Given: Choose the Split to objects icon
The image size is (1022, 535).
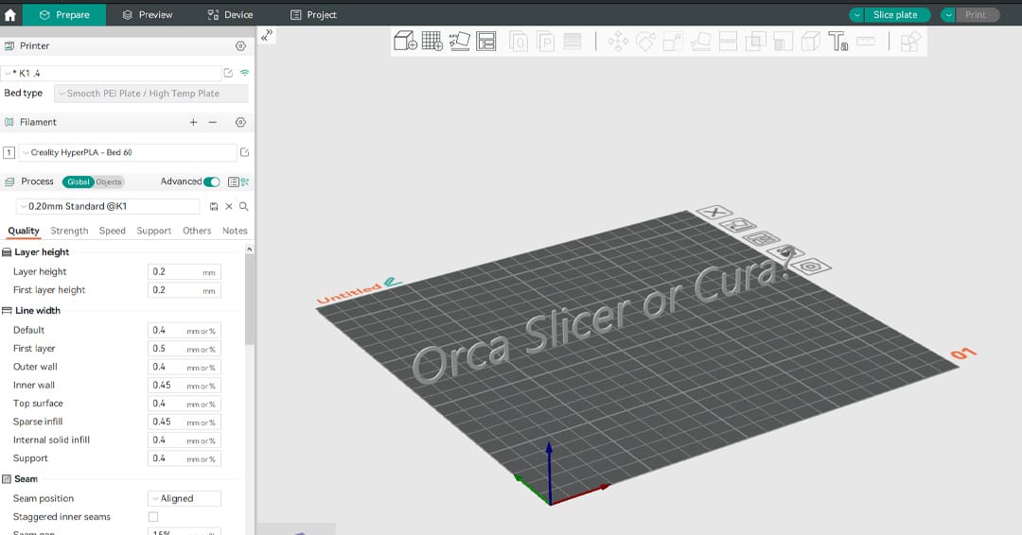Looking at the screenshot, I should pos(519,42).
